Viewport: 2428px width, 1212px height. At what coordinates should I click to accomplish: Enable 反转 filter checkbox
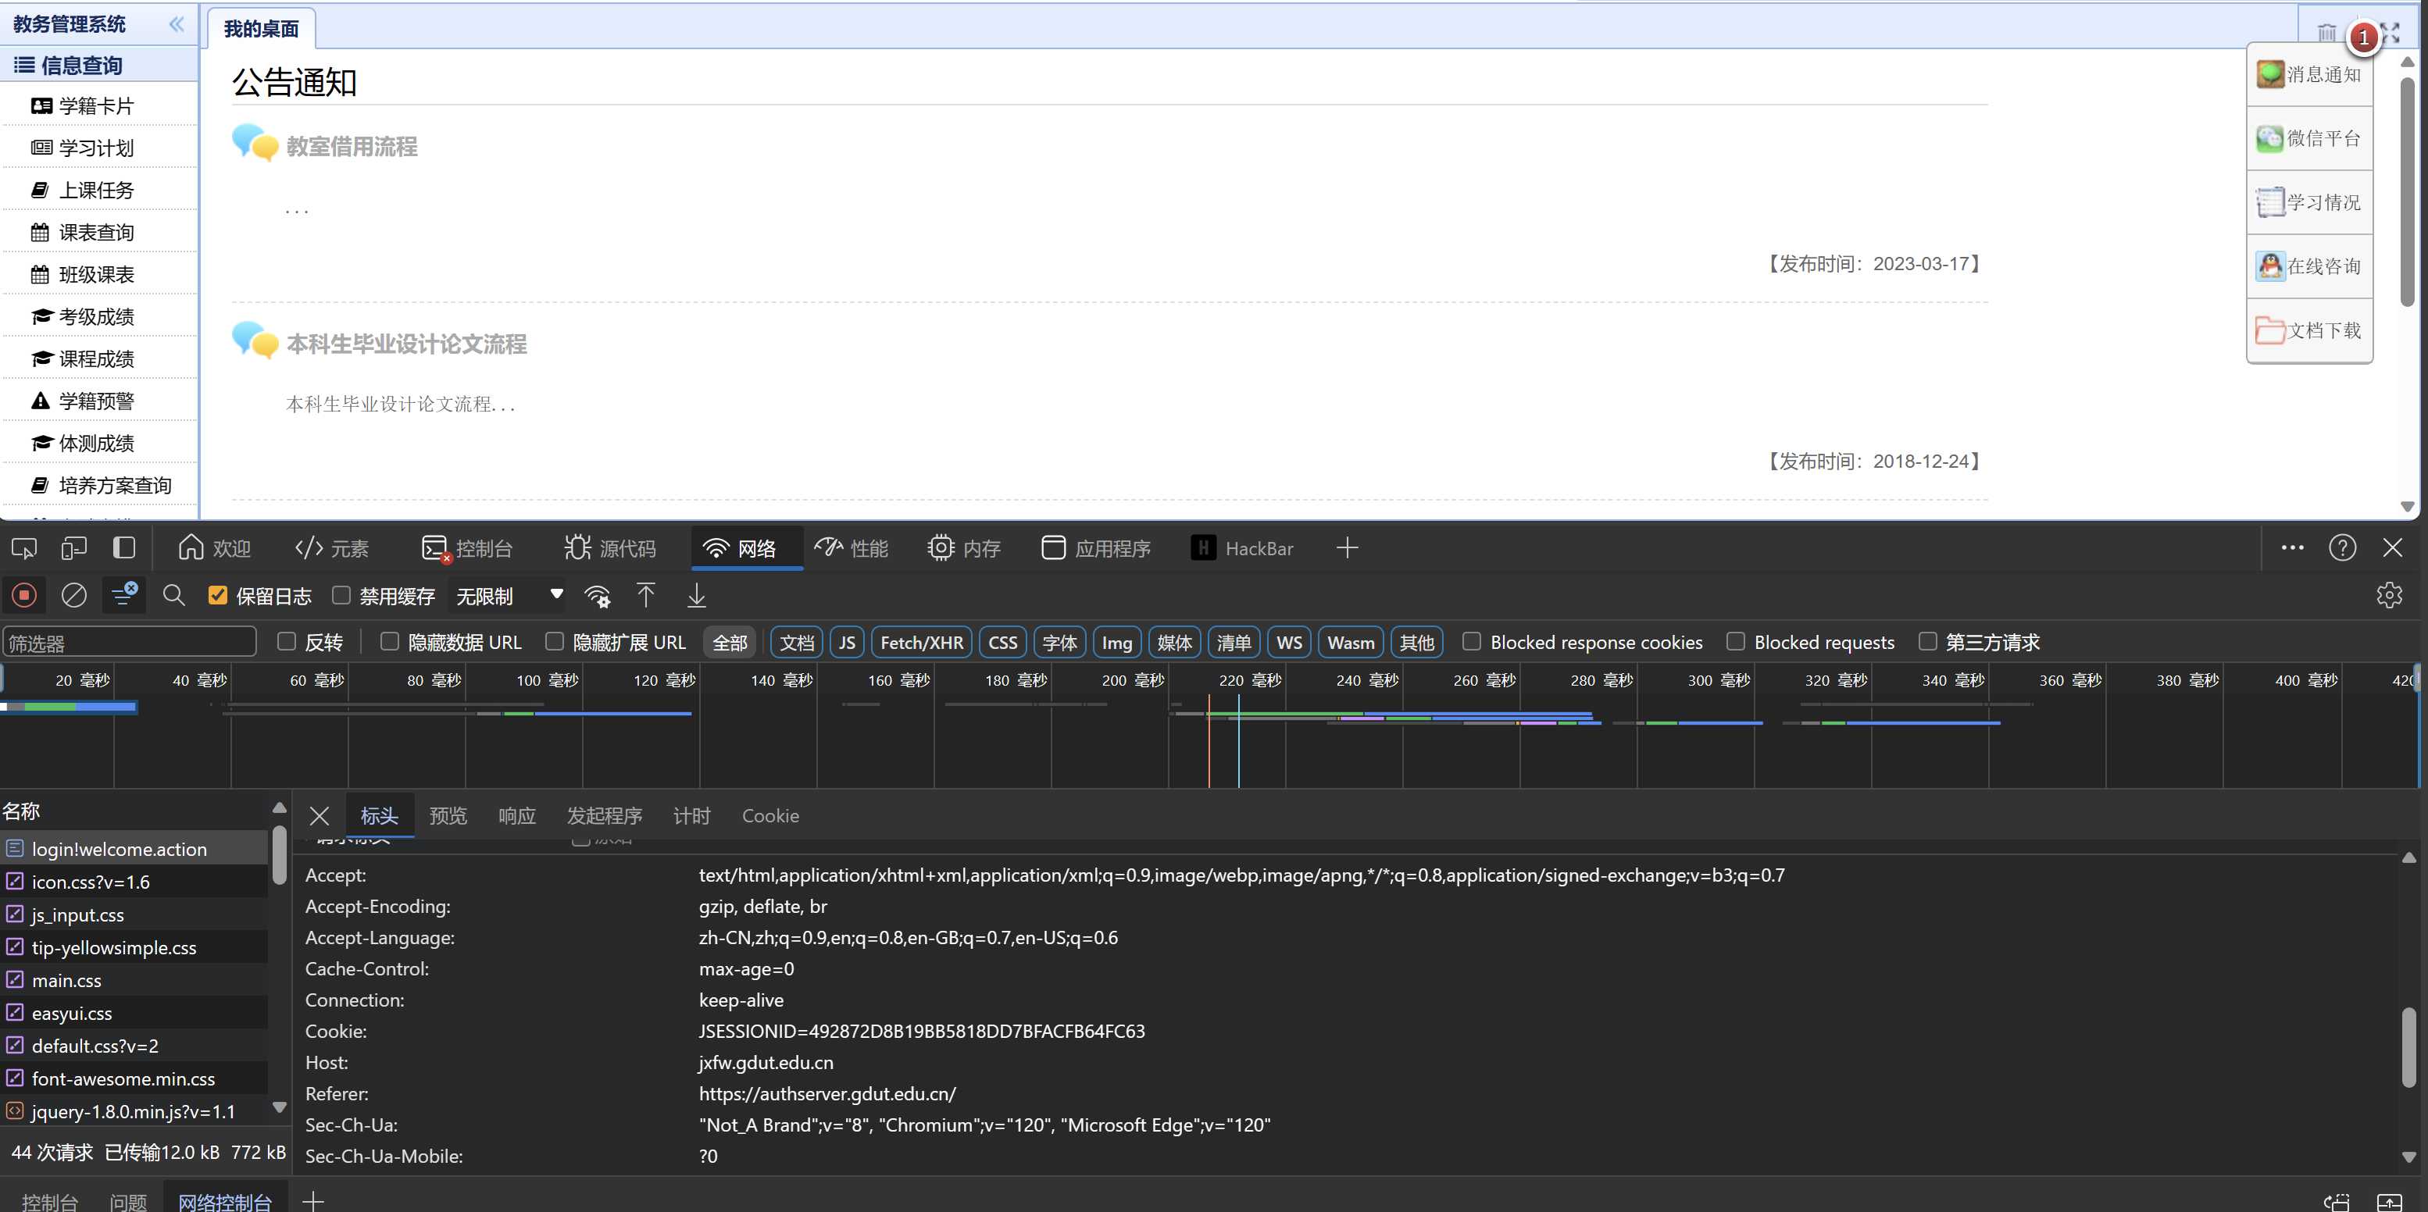tap(287, 642)
